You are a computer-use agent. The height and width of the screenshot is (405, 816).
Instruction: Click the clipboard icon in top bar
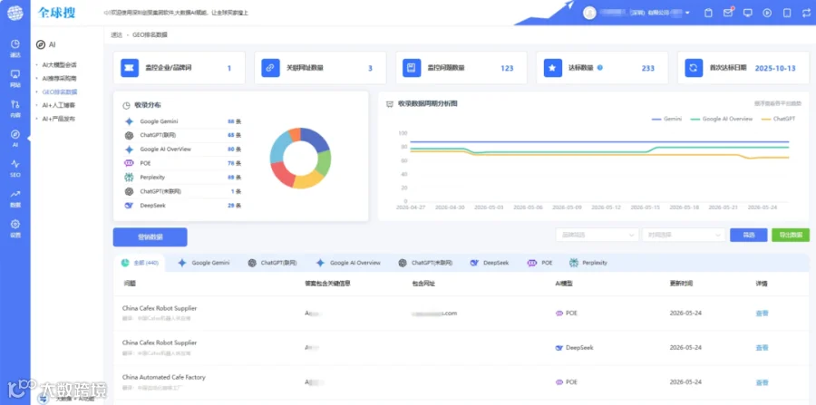tap(708, 13)
